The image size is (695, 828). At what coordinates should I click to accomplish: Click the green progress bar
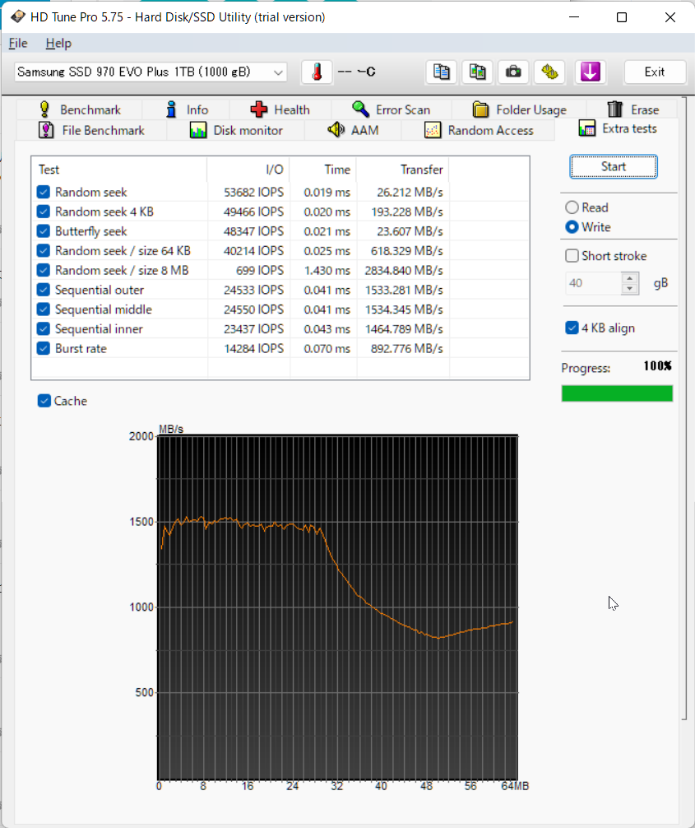click(617, 393)
